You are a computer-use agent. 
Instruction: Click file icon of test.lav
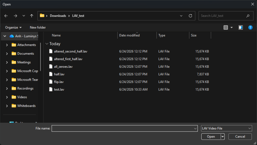pyautogui.click(x=51, y=89)
